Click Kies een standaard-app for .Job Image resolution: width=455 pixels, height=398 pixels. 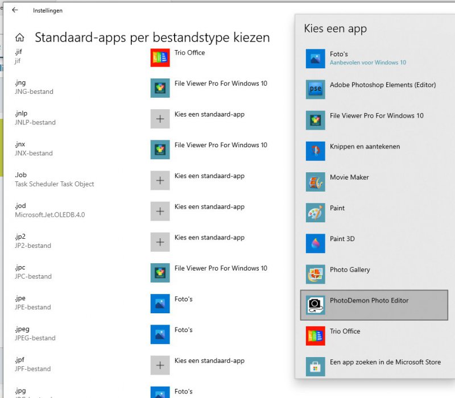click(x=209, y=176)
